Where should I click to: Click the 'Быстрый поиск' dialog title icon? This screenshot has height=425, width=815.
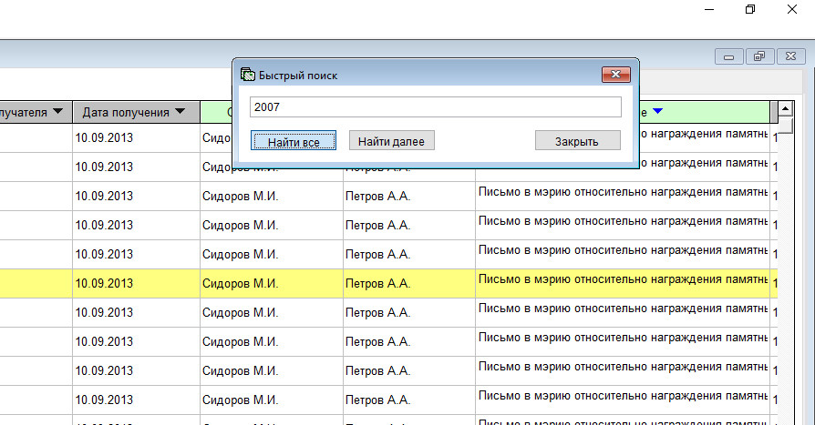(248, 75)
